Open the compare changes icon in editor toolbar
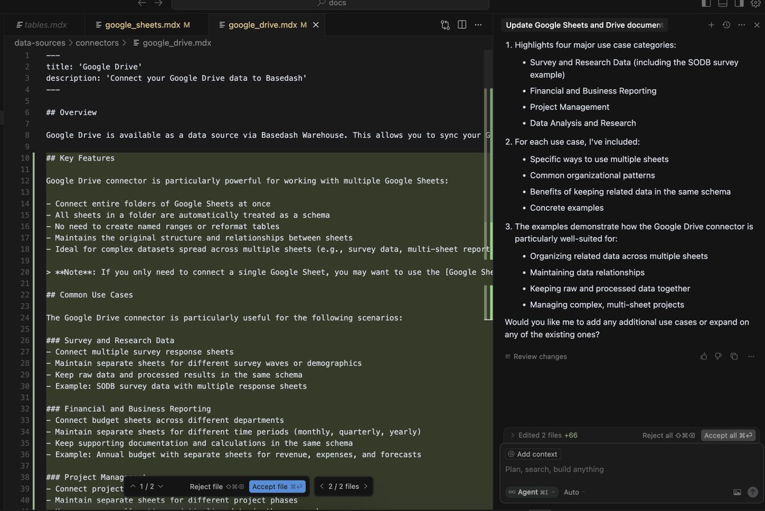765x511 pixels. click(445, 25)
